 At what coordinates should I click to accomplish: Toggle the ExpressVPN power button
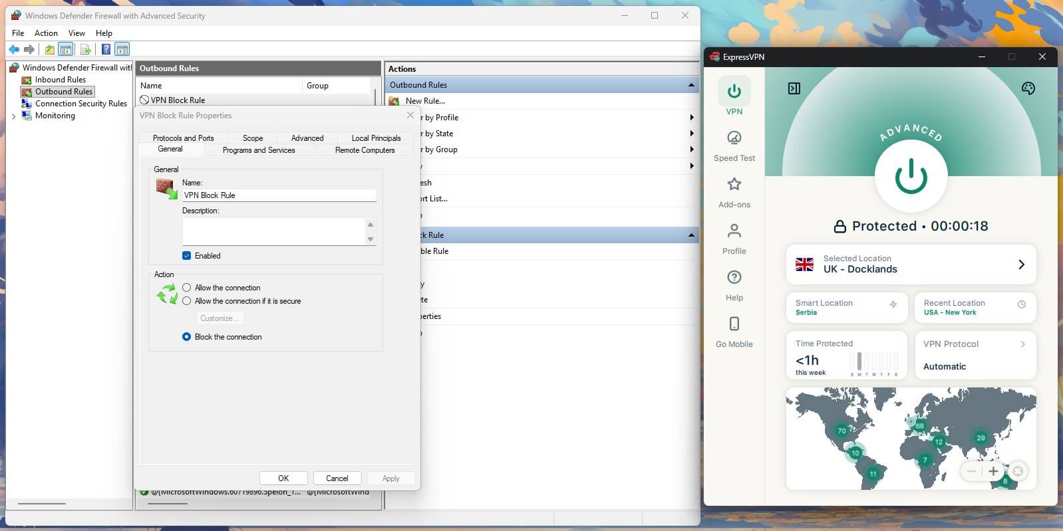[911, 176]
